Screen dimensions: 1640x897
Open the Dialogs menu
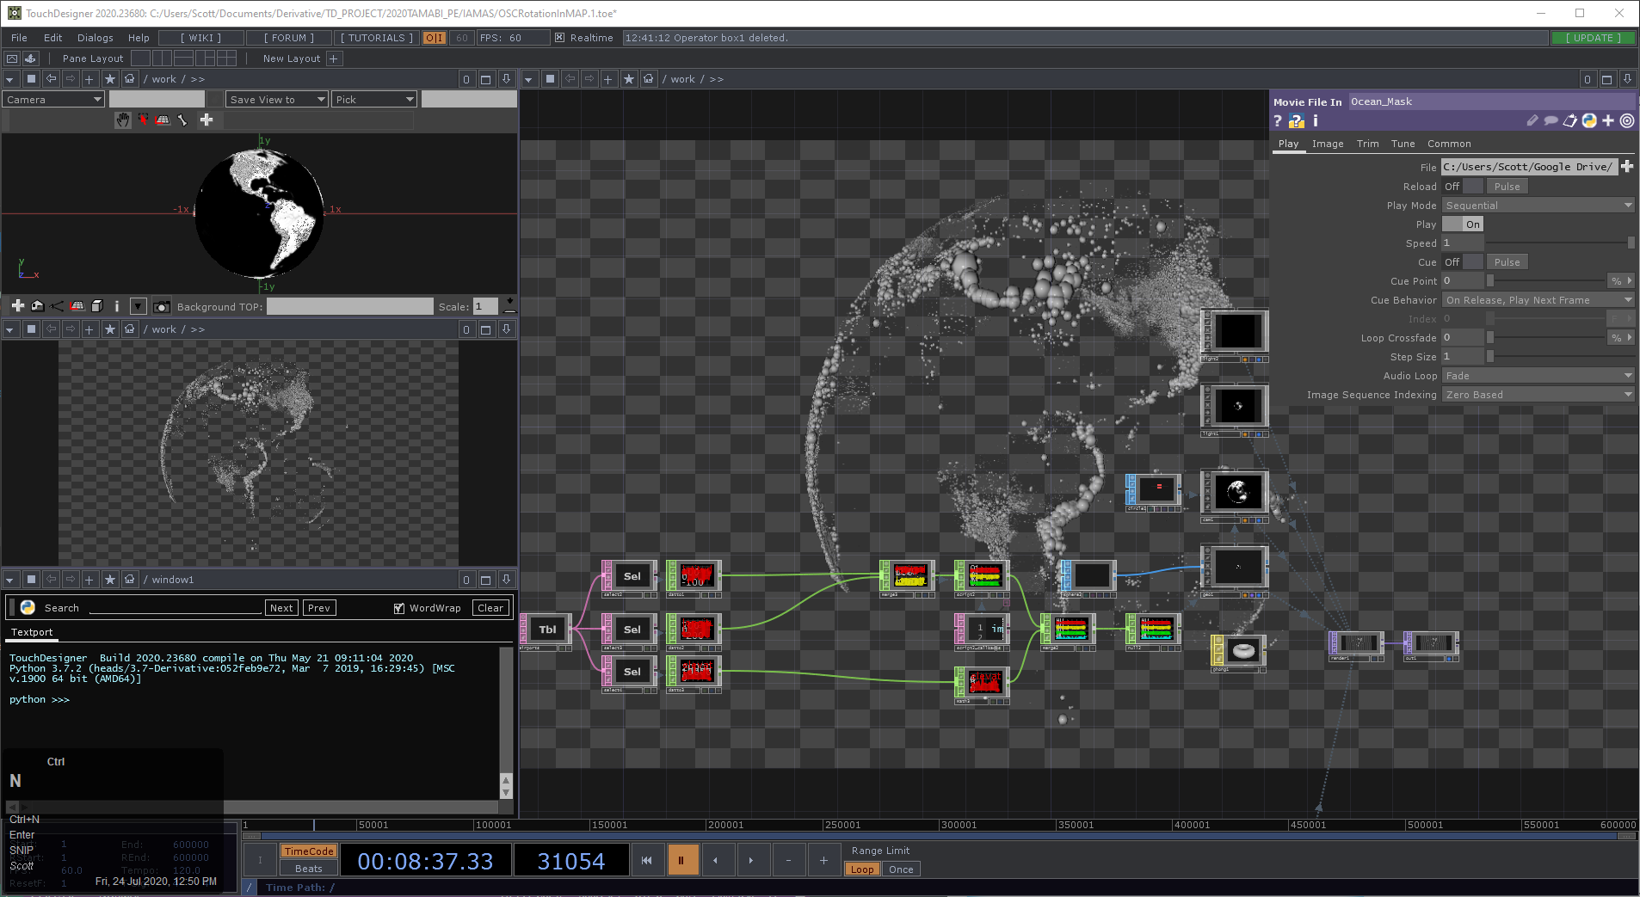95,38
